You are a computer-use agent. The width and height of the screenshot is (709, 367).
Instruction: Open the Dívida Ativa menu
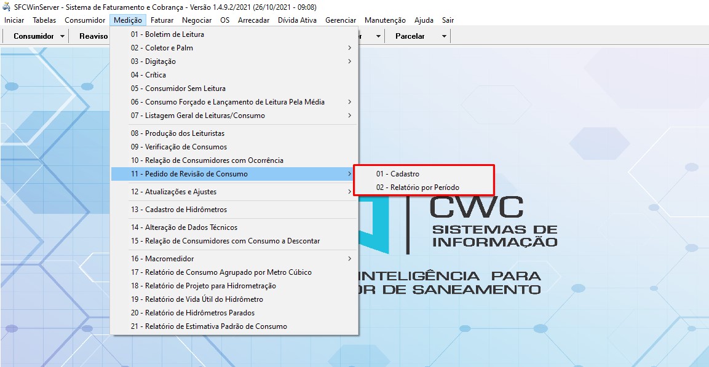pyautogui.click(x=297, y=20)
